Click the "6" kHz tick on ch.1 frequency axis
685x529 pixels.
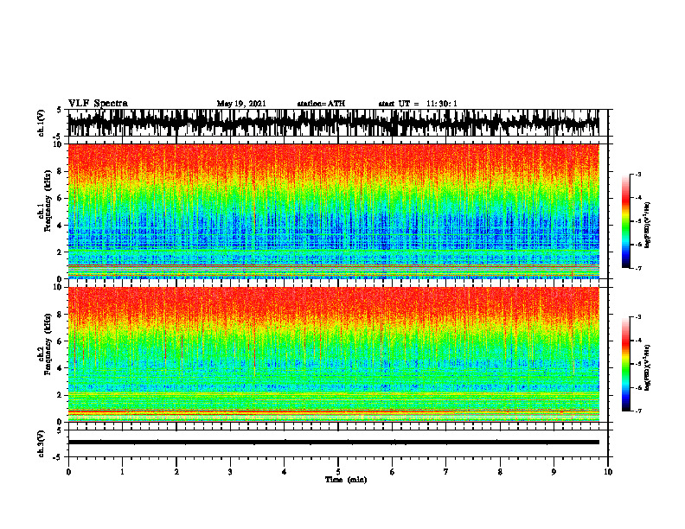click(x=61, y=198)
